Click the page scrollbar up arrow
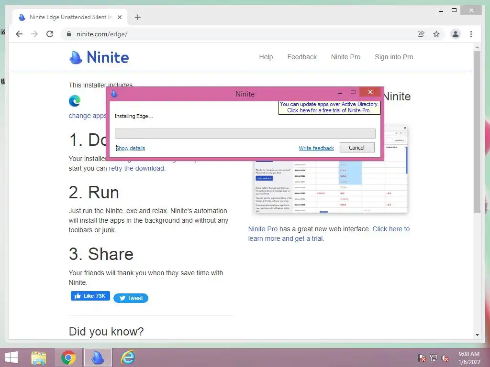Image resolution: width=490 pixels, height=367 pixels. click(x=477, y=47)
